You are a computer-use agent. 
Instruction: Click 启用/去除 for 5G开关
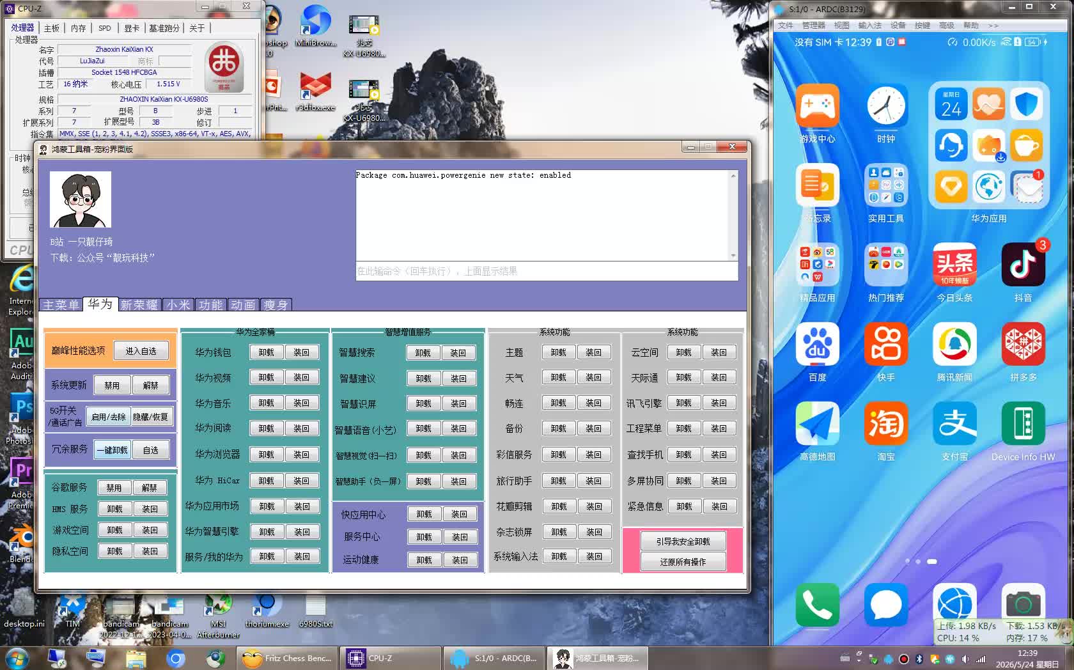[x=108, y=417]
